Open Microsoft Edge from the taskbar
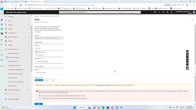Screen dimensions: 196x110 coord(103,108)
